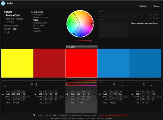The width and height of the screenshot is (163, 120).
Task: Choose the Compound rule
Action: [x=39, y=25]
